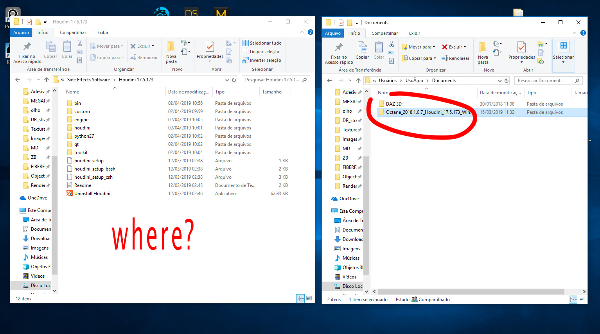Click Inverter seleção in Houdini window
The width and height of the screenshot is (600, 334).
pyautogui.click(x=262, y=60)
